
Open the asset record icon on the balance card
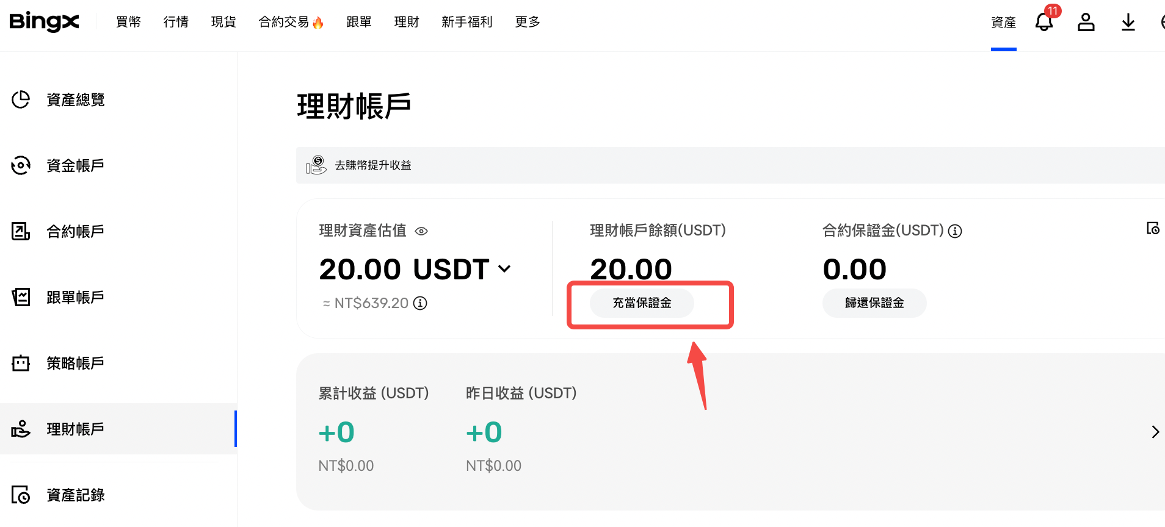[x=1153, y=229]
